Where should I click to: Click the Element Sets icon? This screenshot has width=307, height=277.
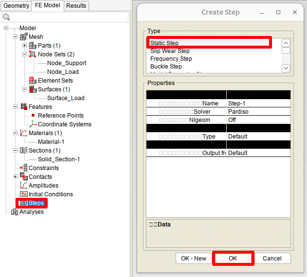33,80
